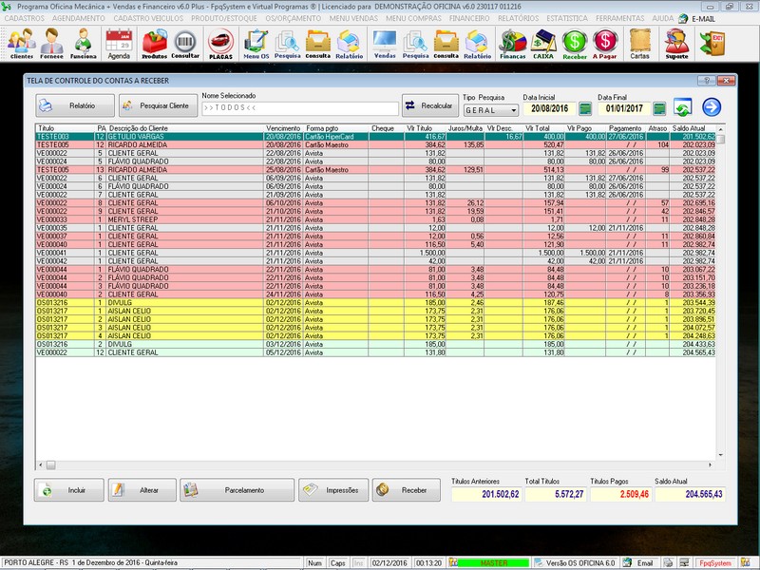Click the blue arrow next icon
The height and width of the screenshot is (570, 760).
tap(712, 107)
